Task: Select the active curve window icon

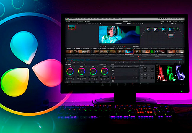Action: [113, 77]
